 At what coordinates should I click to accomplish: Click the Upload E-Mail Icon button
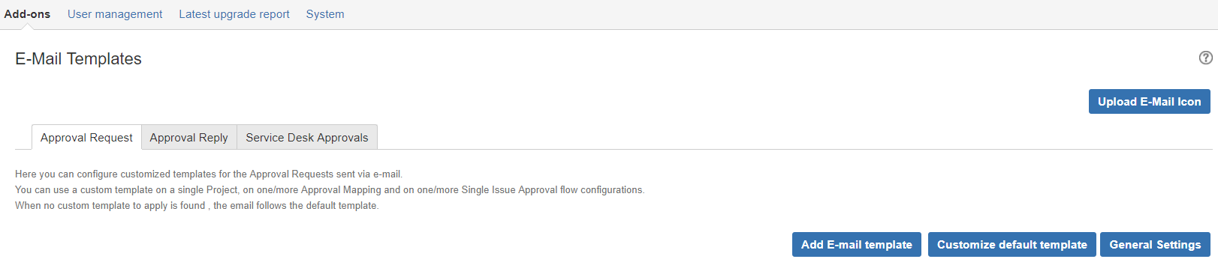[1149, 102]
